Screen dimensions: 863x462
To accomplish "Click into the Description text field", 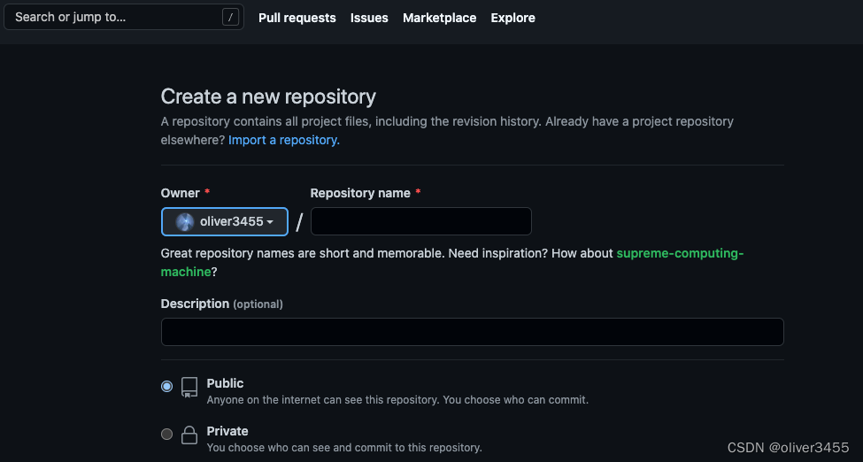I will 472,332.
